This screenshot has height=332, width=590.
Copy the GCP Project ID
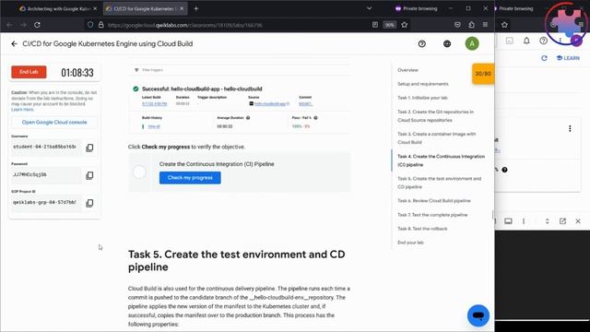click(89, 203)
